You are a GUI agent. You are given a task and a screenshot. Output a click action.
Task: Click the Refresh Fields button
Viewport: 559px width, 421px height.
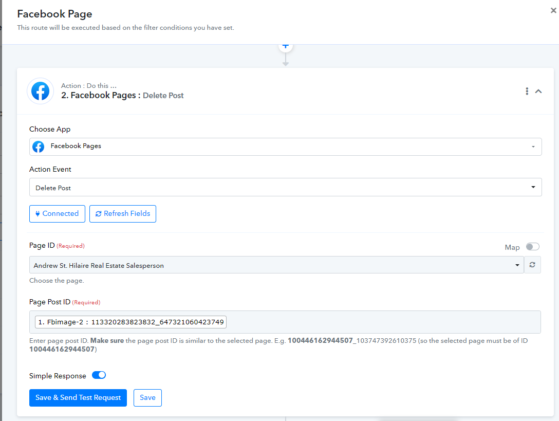click(123, 214)
